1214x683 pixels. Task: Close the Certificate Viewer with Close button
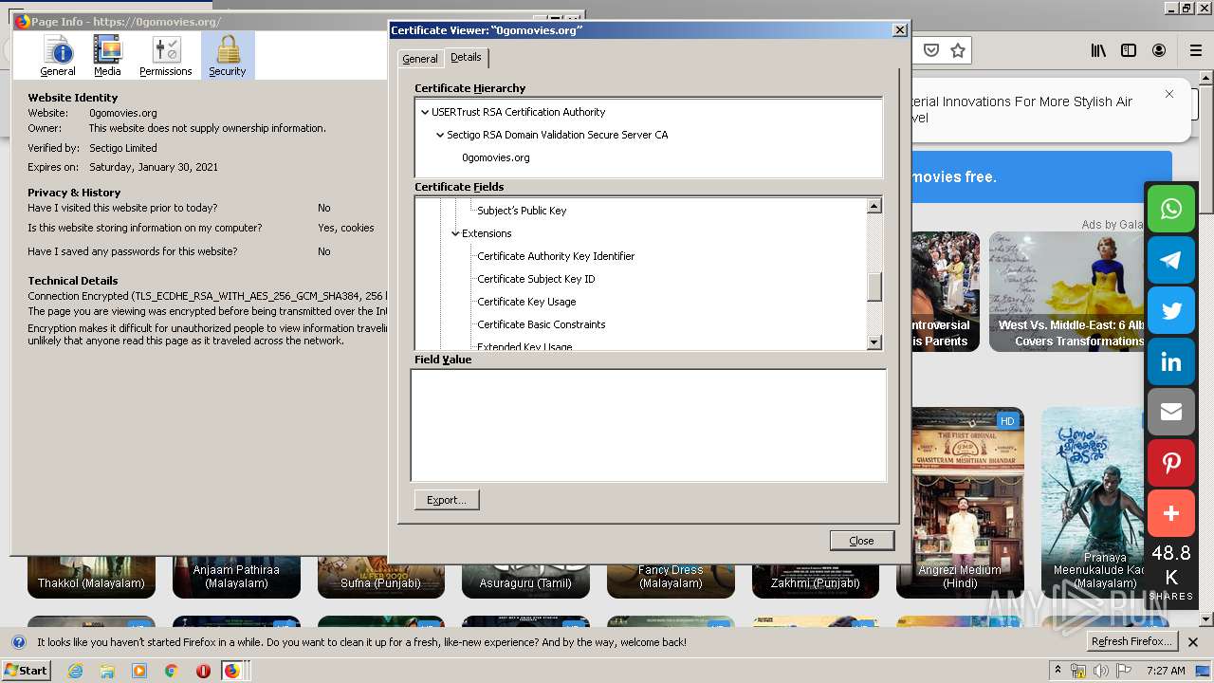(861, 541)
